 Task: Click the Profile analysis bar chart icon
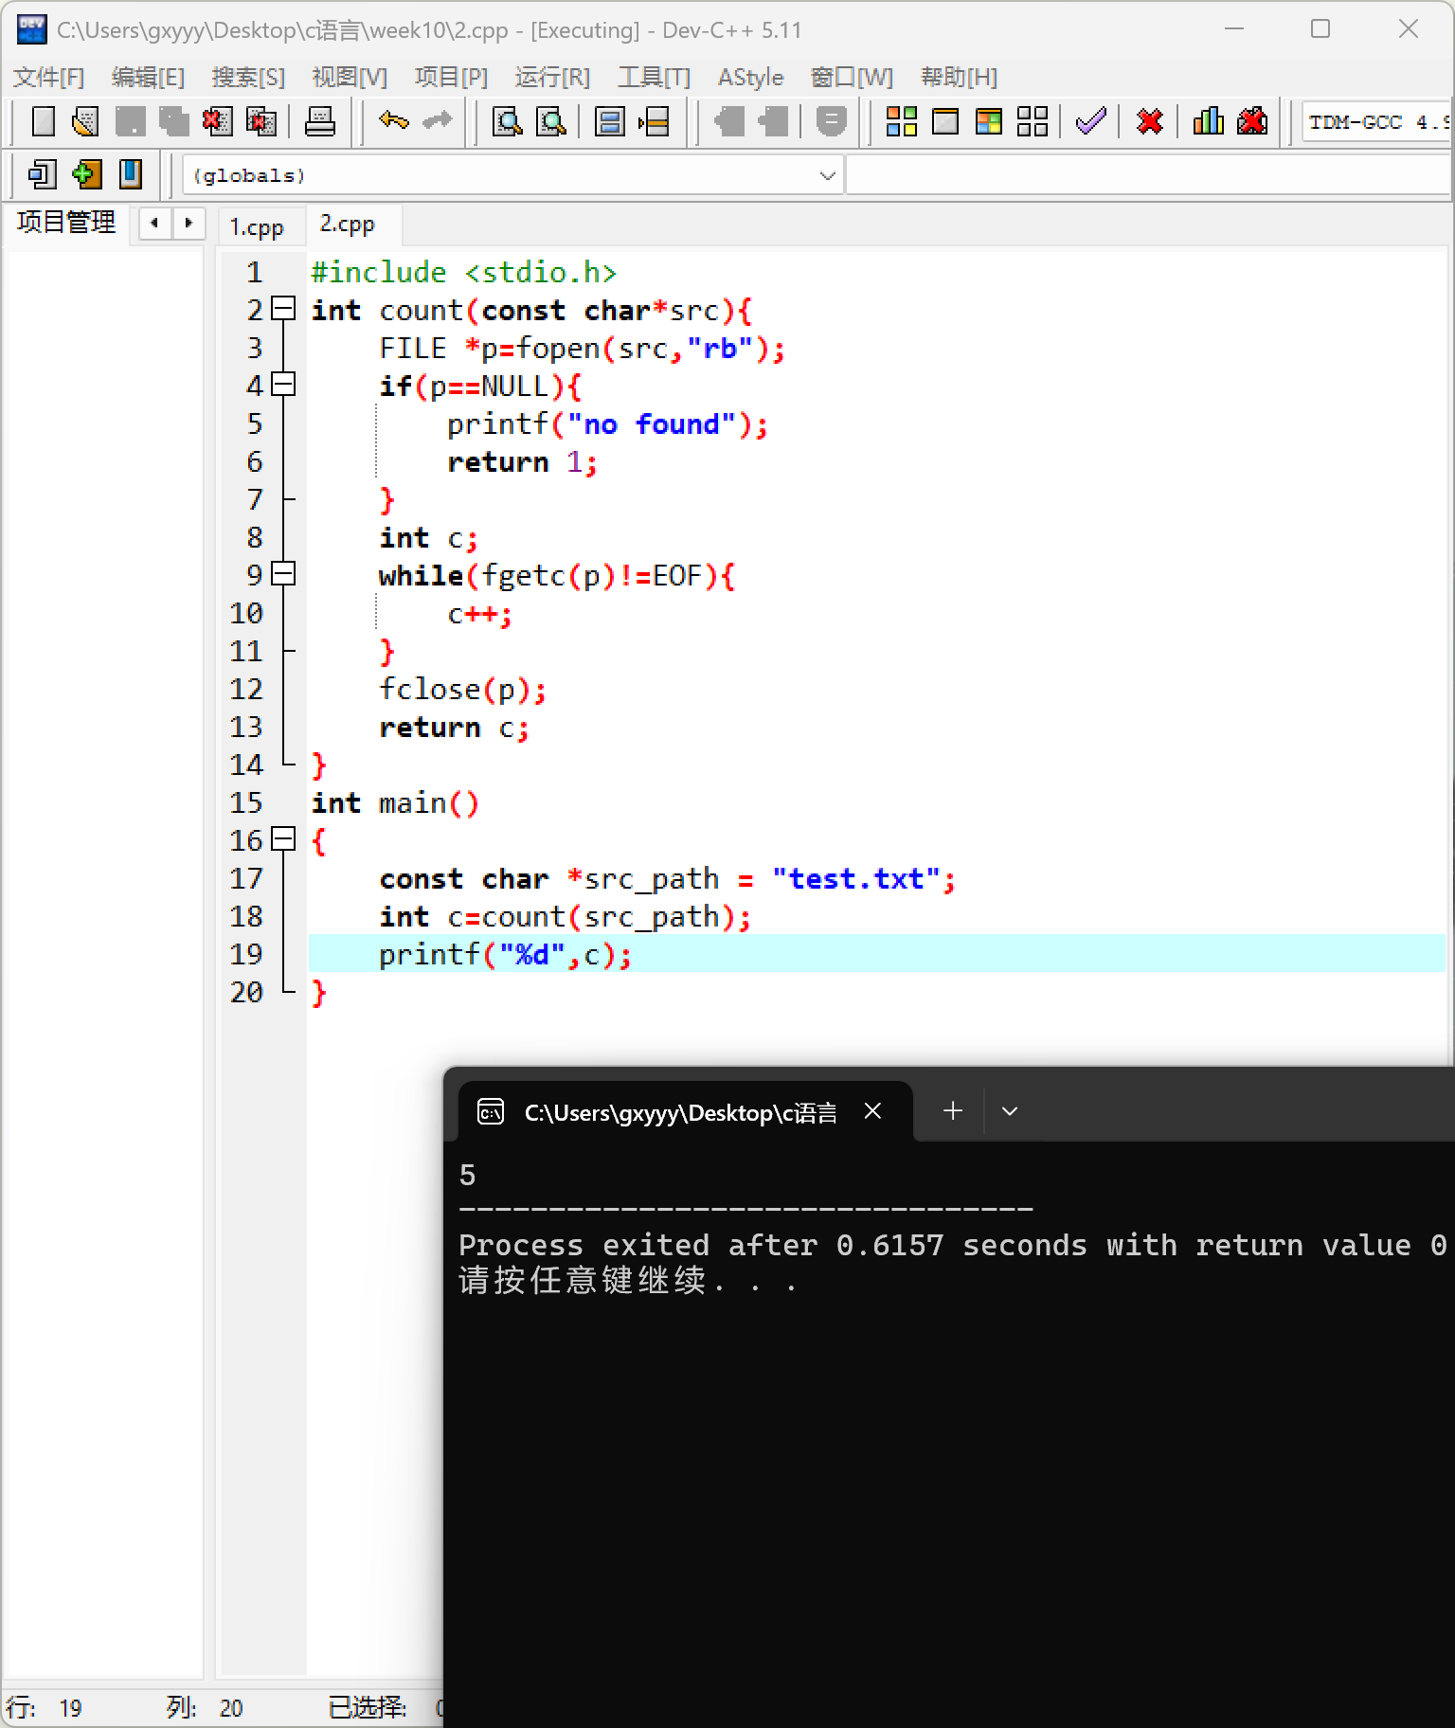[x=1208, y=121]
